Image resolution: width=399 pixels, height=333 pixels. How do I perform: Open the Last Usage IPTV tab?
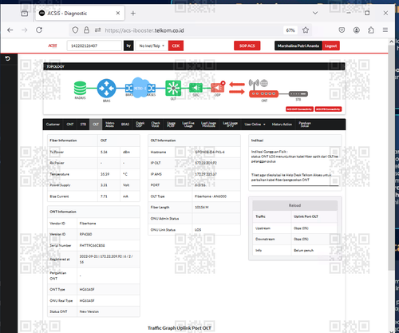230,125
